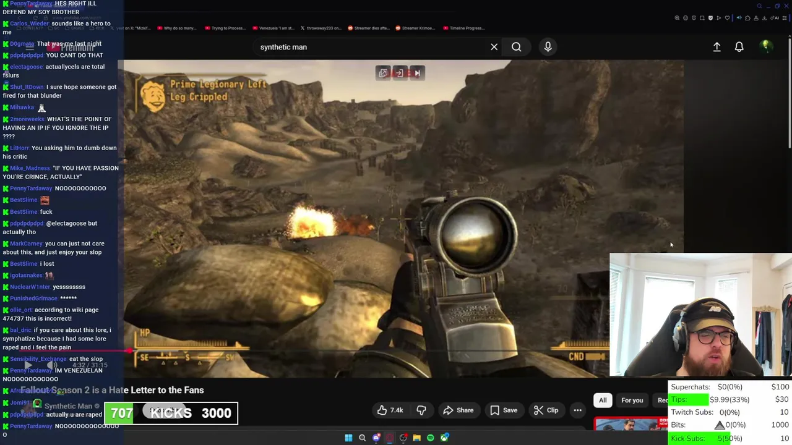Click the browser tab-search icon top right
This screenshot has width=792, height=445.
pyautogui.click(x=759, y=6)
